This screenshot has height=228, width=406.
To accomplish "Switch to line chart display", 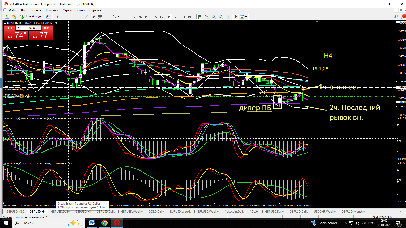I will point(207,17).
